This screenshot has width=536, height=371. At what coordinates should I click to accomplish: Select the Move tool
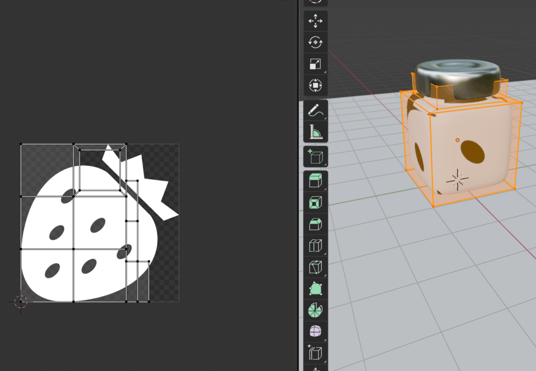pos(315,21)
